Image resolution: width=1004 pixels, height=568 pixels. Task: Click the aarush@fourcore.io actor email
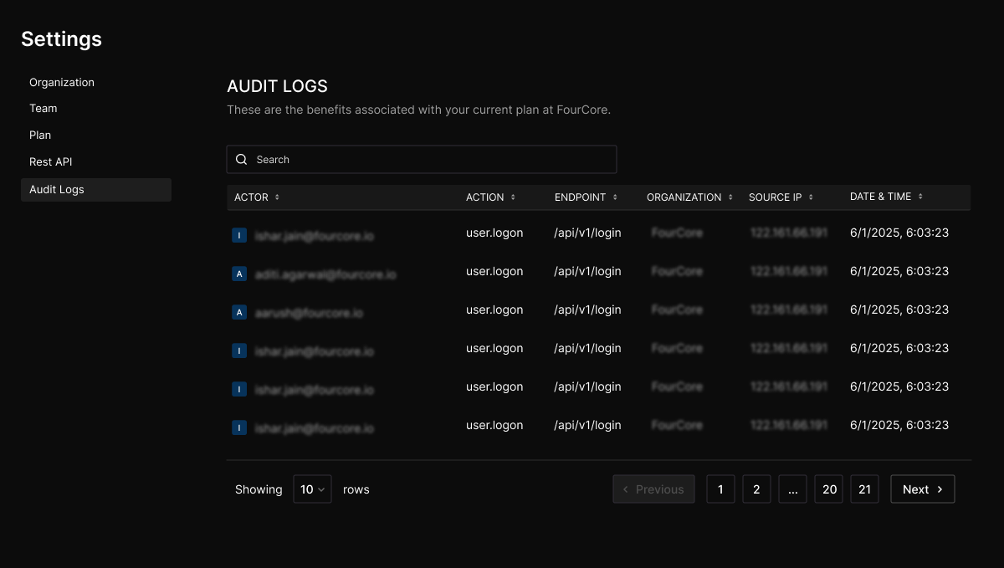tap(309, 313)
